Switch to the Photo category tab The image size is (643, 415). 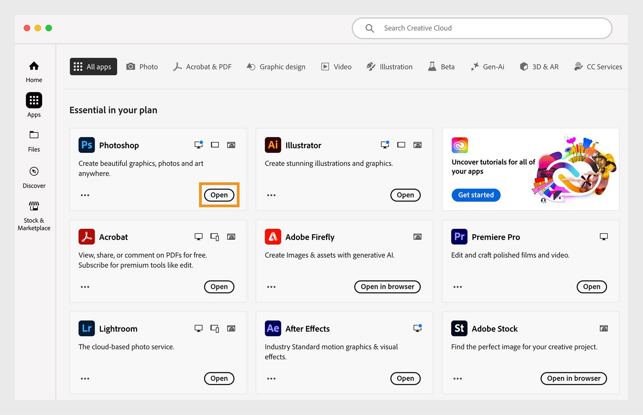pyautogui.click(x=142, y=67)
